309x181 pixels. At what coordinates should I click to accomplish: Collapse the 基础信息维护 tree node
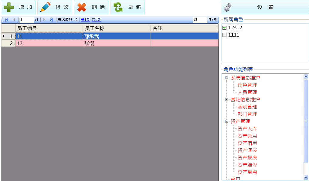tap(226, 100)
